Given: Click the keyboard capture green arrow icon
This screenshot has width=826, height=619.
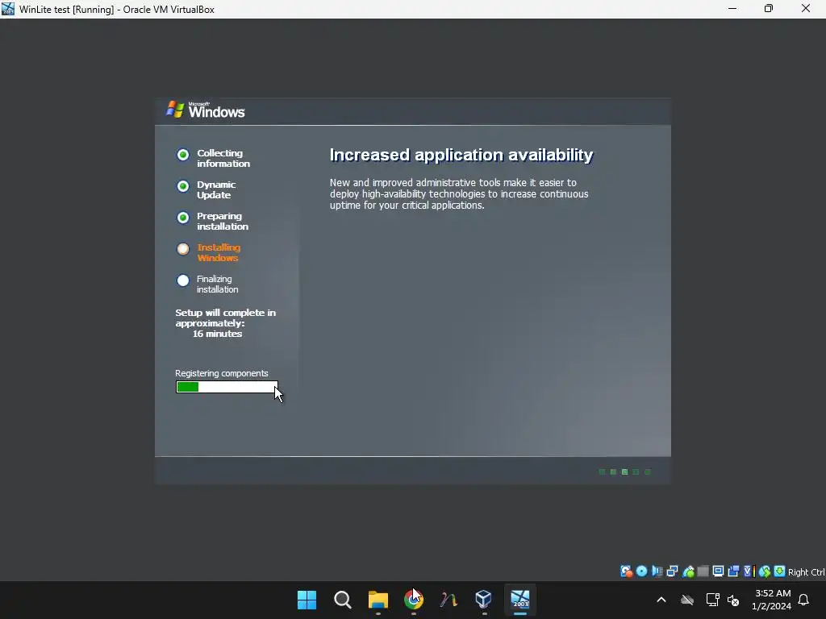Looking at the screenshot, I should [780, 571].
